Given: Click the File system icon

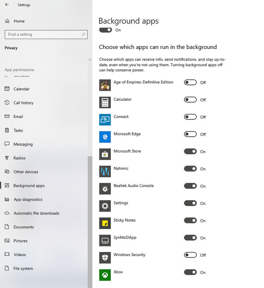Looking at the screenshot, I should click(x=7, y=268).
